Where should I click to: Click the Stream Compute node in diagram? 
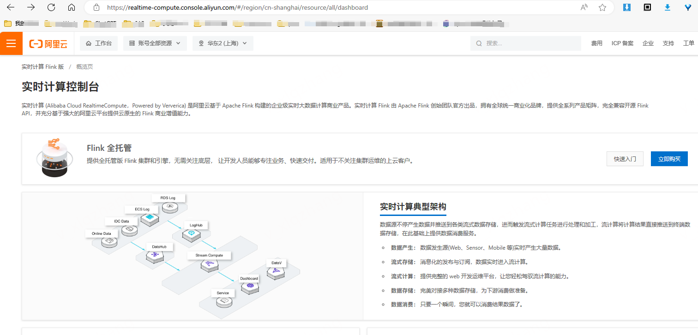[x=209, y=261]
